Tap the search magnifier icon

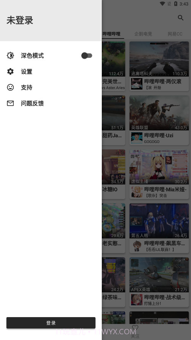pyautogui.click(x=181, y=18)
